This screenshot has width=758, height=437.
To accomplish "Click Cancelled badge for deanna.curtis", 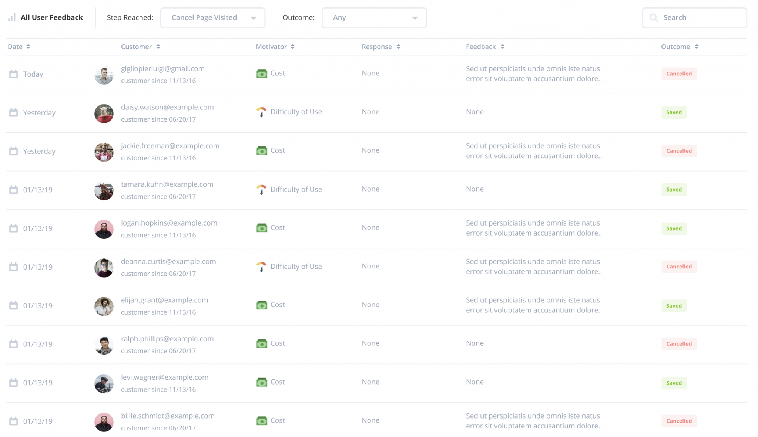I will (679, 267).
